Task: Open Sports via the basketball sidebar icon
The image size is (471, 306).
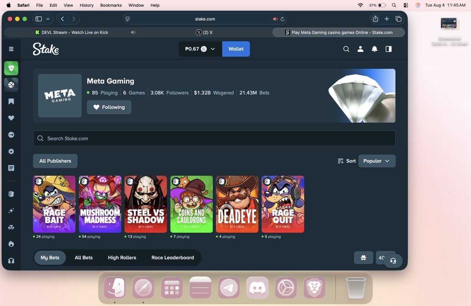Action: click(x=11, y=85)
